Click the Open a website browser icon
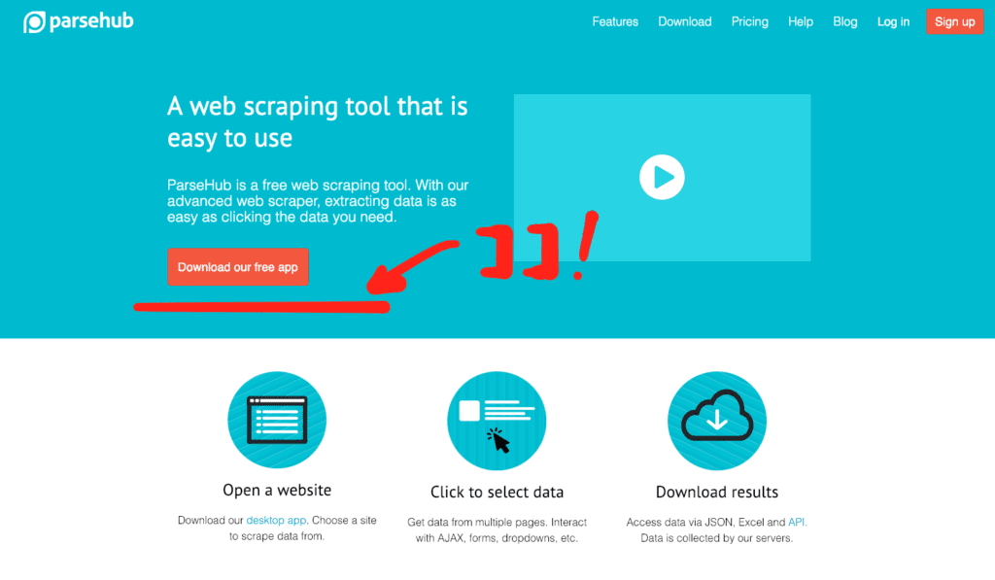Viewport: 995px width, 580px height. (277, 420)
